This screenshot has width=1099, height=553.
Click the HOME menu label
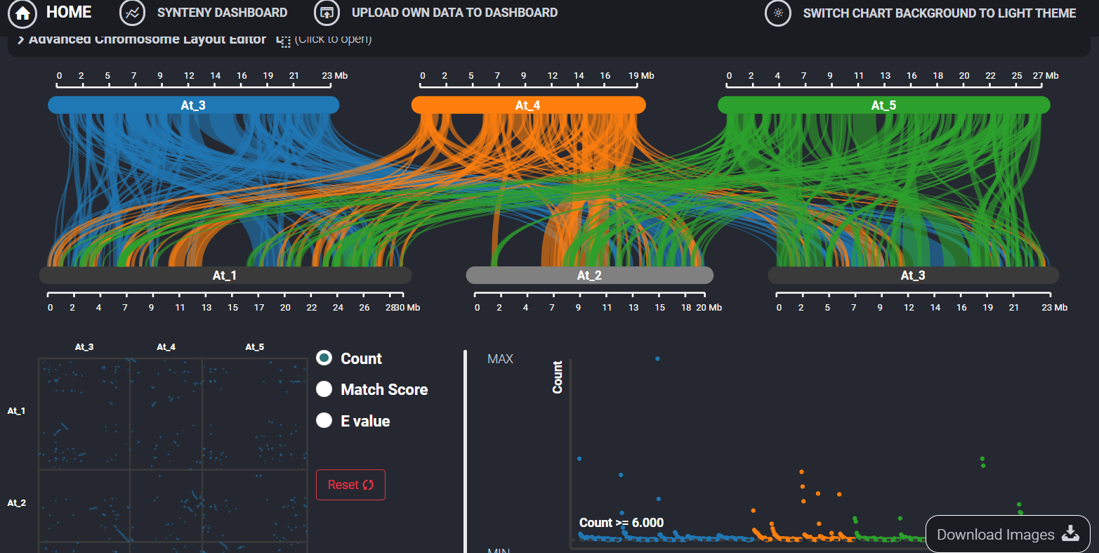(x=69, y=12)
